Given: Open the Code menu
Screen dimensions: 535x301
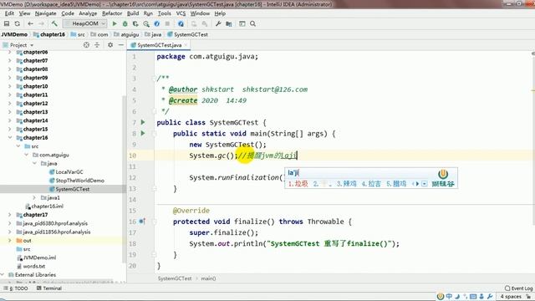Looking at the screenshot, I should [68, 13].
